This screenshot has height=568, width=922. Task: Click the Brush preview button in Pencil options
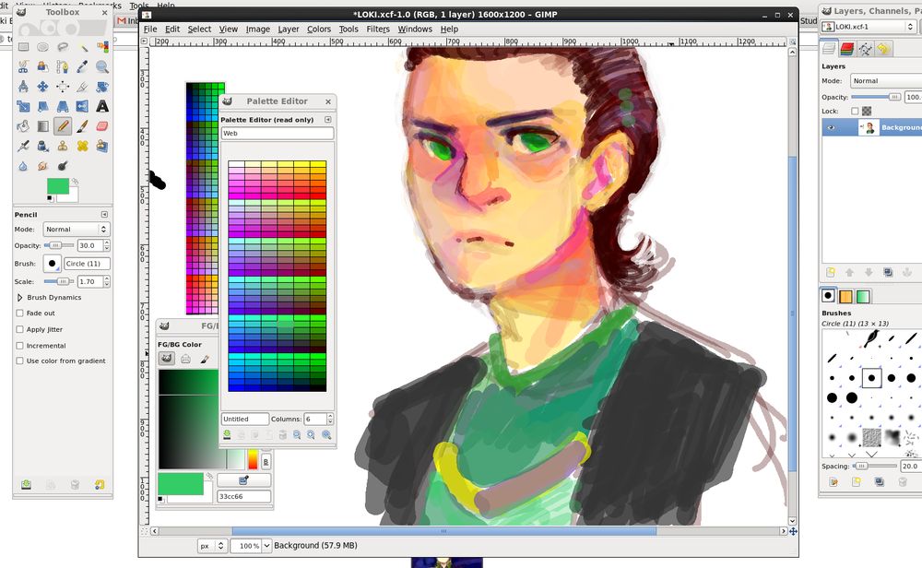coord(52,264)
